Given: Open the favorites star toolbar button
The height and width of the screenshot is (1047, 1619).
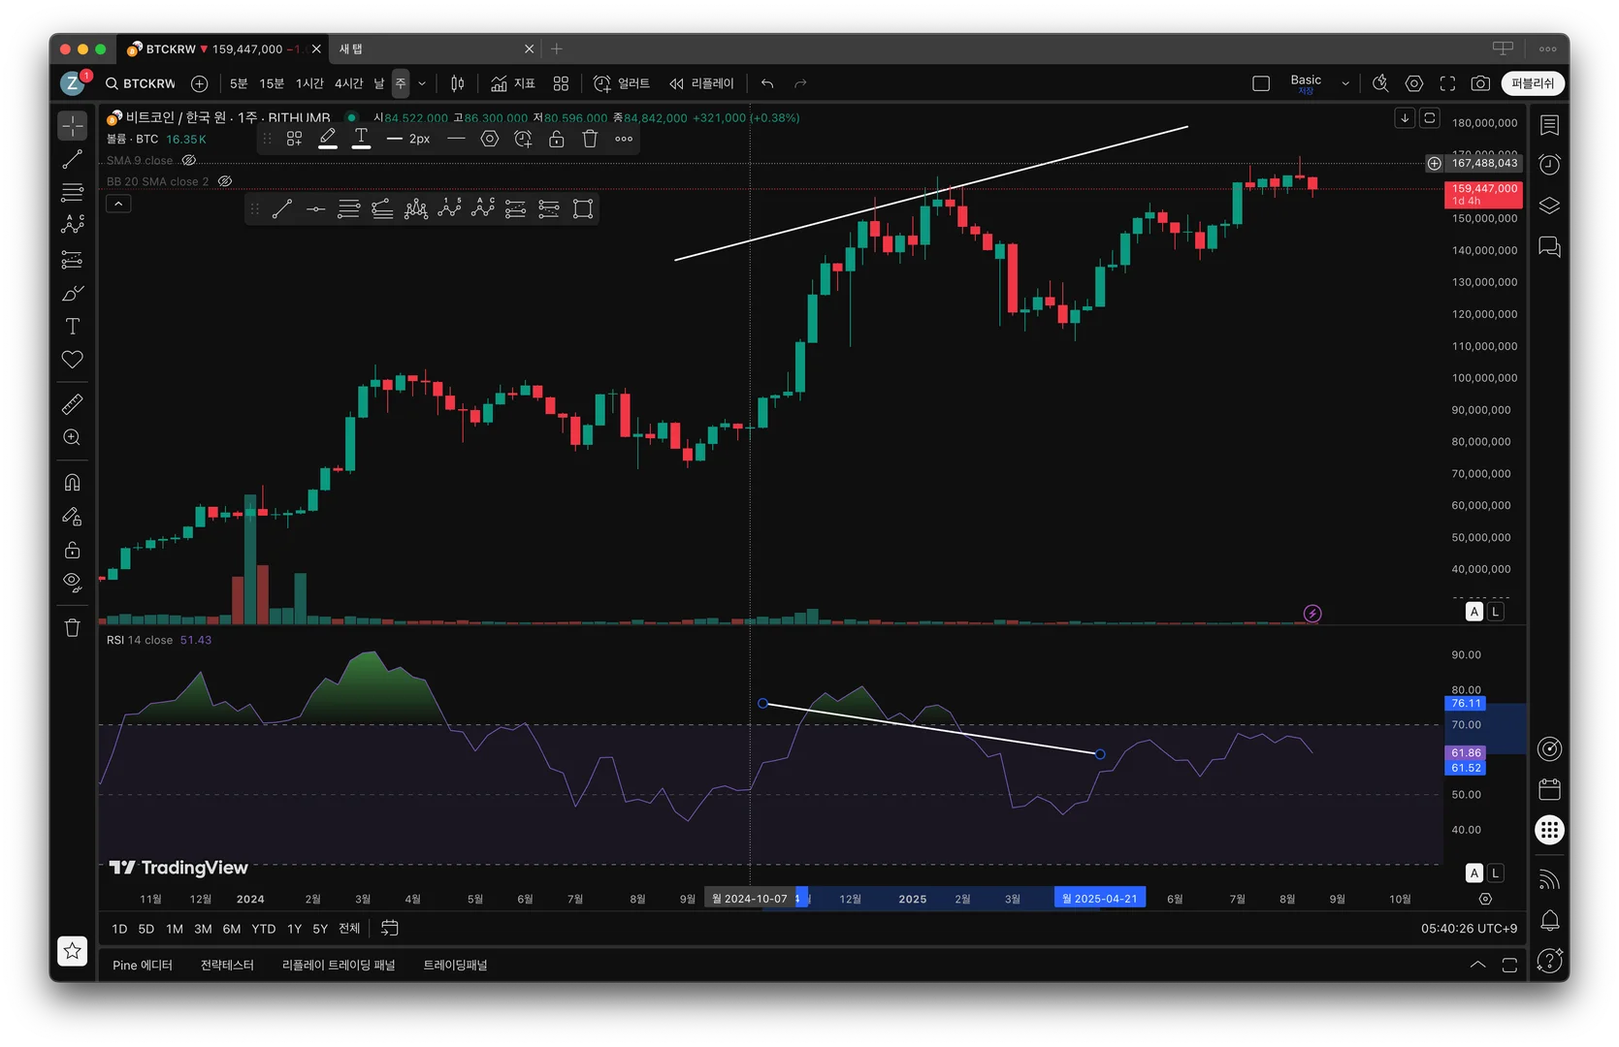Looking at the screenshot, I should pos(73,951).
